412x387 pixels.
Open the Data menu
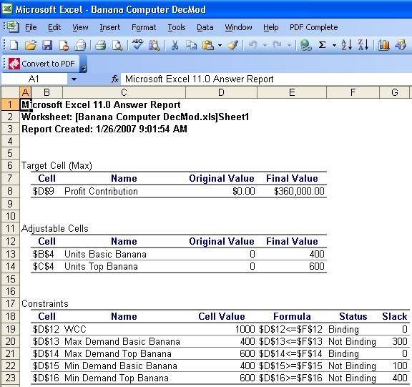205,27
